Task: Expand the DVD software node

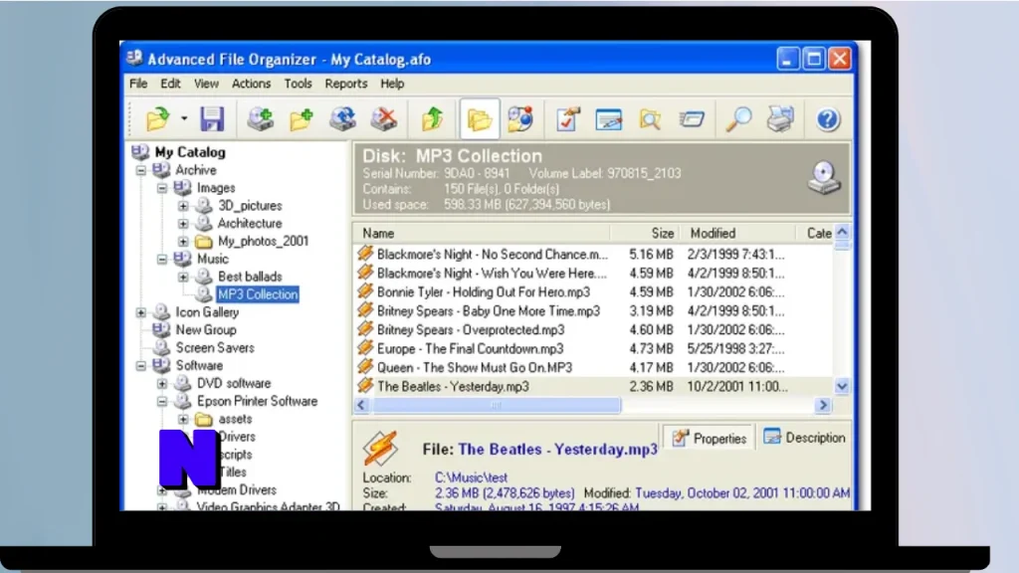Action: point(162,383)
